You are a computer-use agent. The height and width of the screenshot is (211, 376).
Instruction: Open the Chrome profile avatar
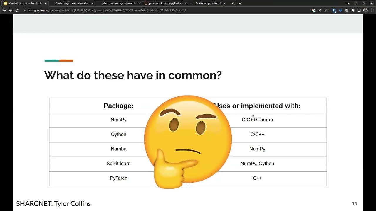coord(365,10)
